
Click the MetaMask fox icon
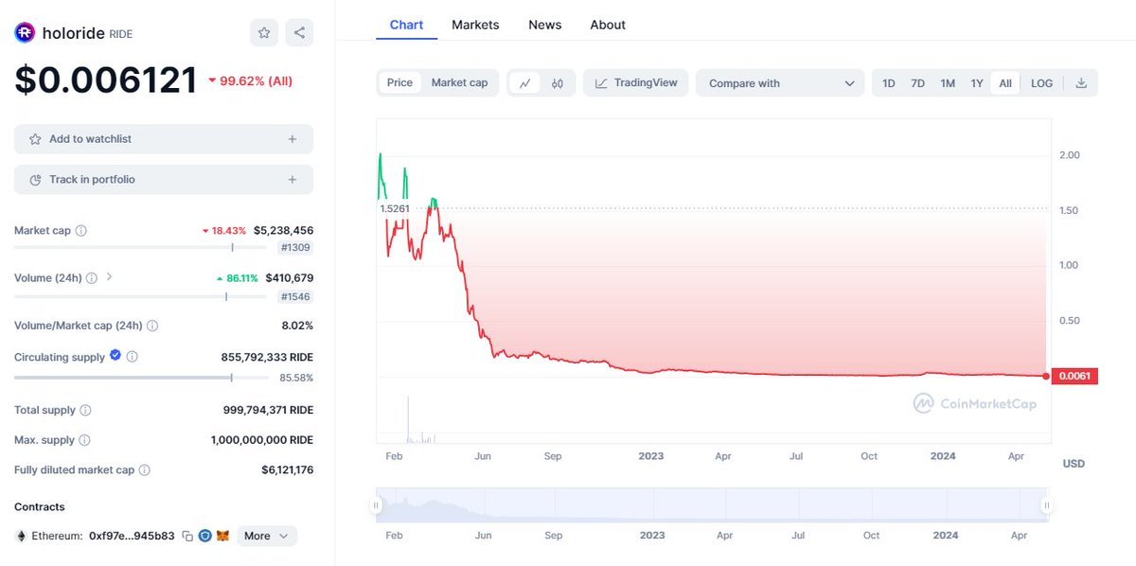tap(222, 536)
